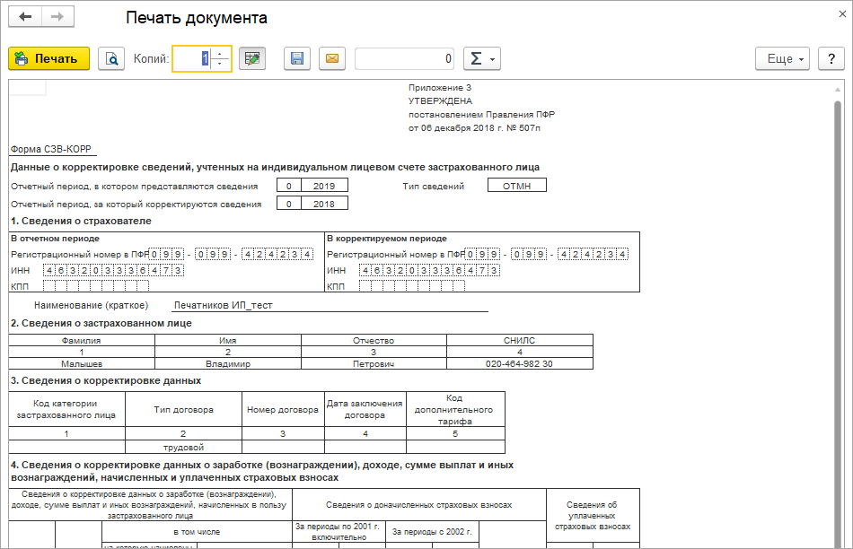Screen dimensions: 853x549
Task: Click the За периоды с 2002 г. cell
Action: (x=432, y=532)
